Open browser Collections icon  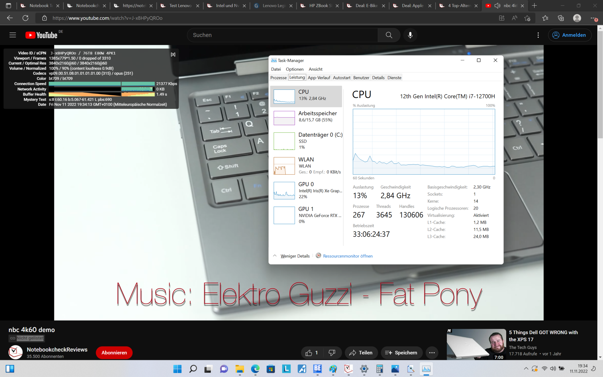(561, 18)
